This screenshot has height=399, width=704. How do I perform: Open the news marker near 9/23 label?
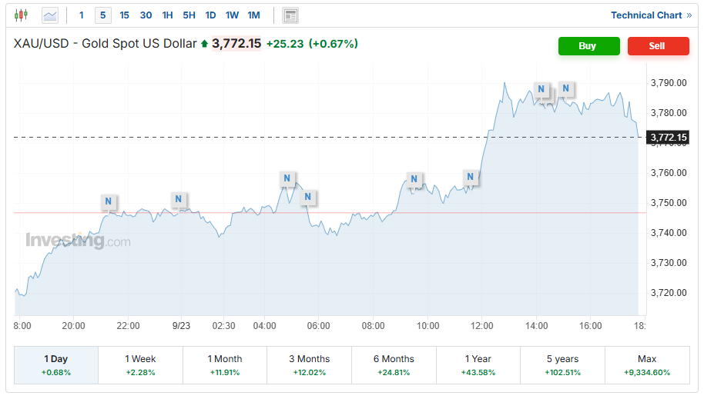[178, 200]
